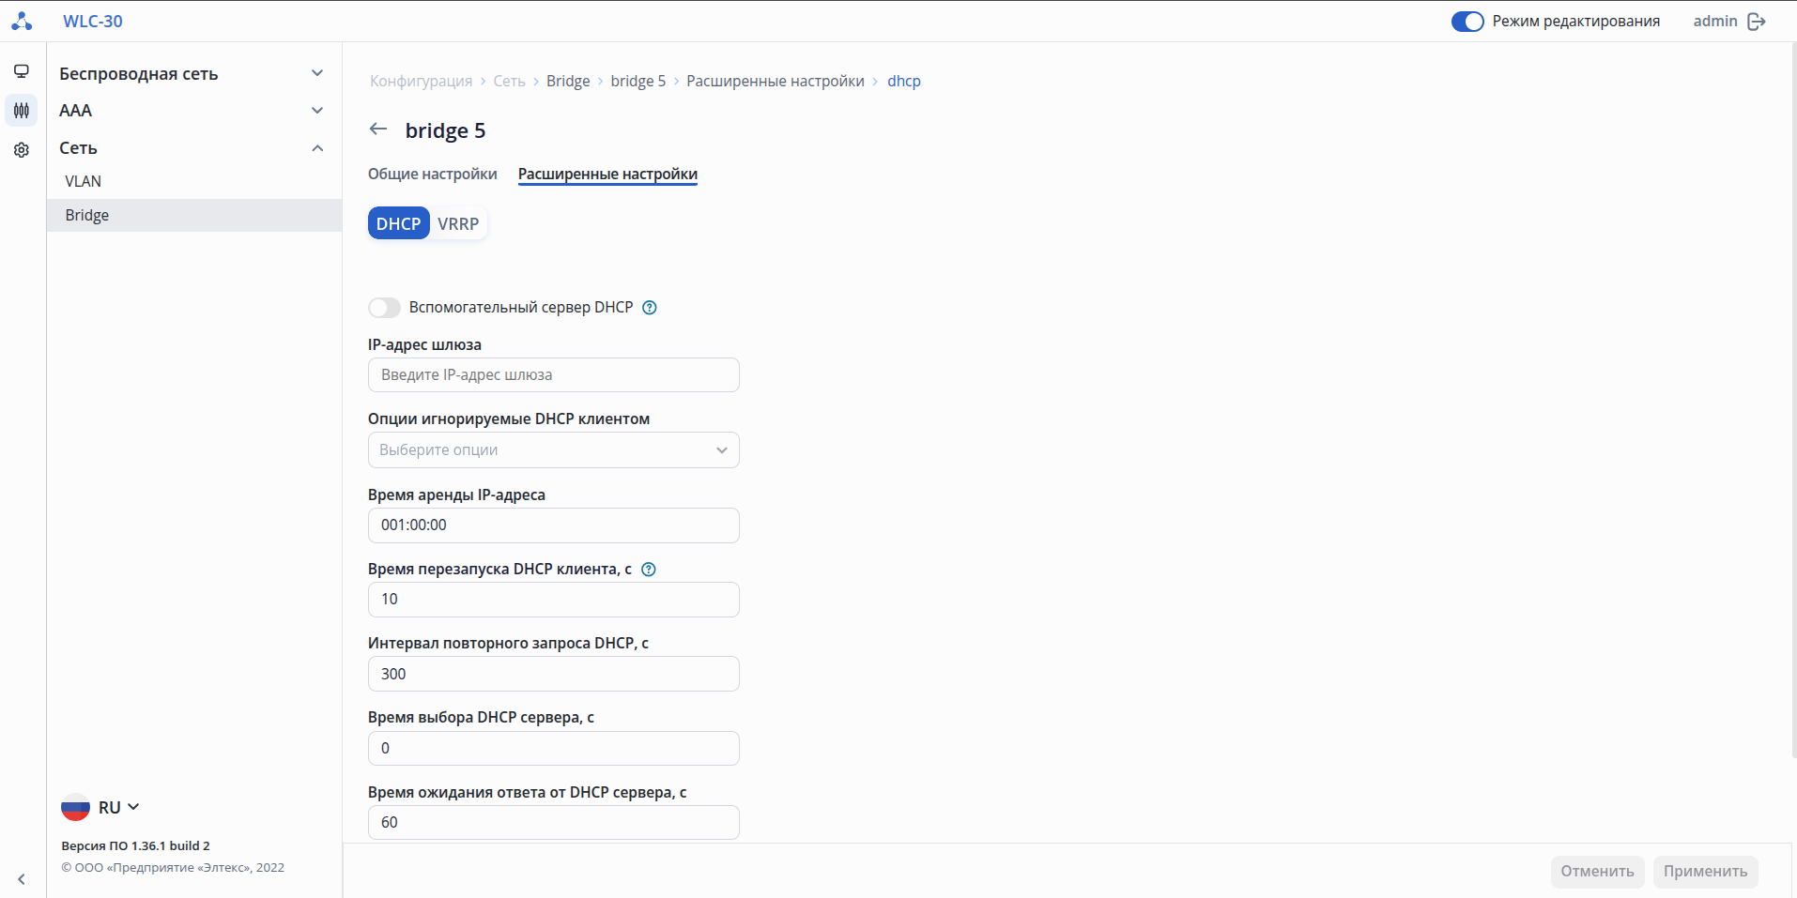This screenshot has width=1797, height=898.
Task: Open the RU language selector
Action: tap(101, 807)
